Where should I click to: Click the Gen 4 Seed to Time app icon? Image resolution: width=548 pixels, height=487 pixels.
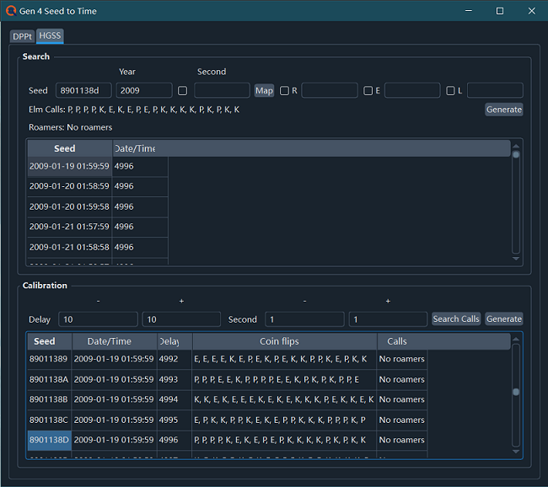[x=10, y=11]
